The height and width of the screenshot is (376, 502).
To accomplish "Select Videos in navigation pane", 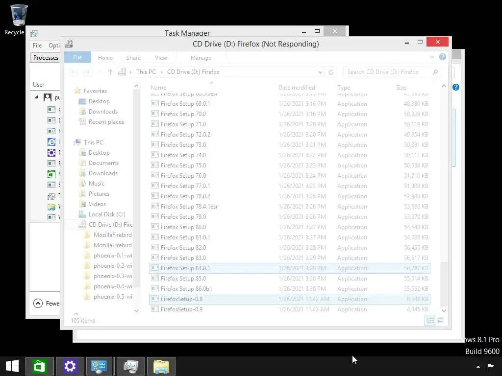I will pos(97,204).
